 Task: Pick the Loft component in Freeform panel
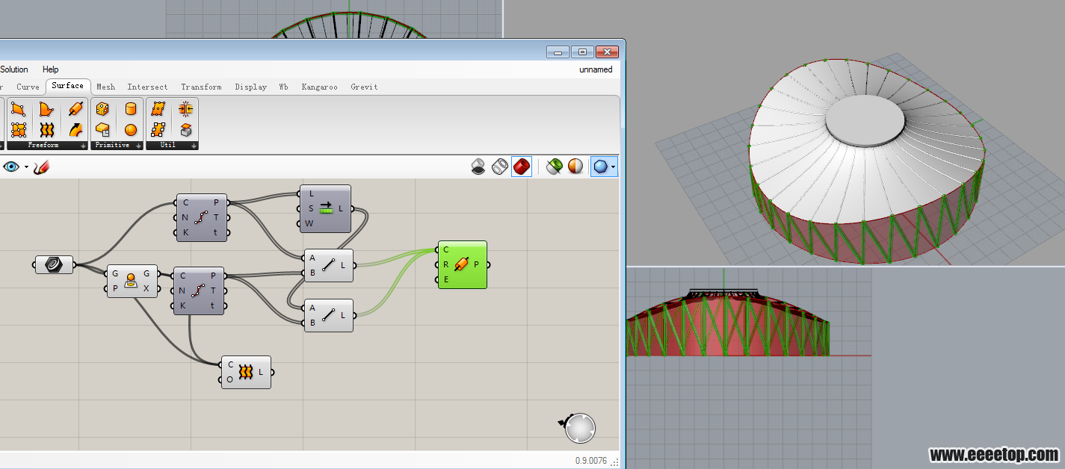pyautogui.click(x=46, y=130)
